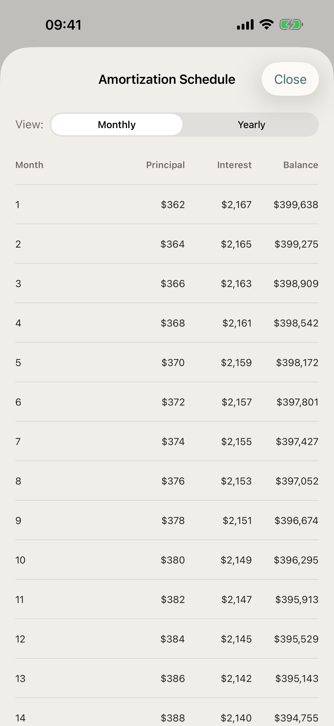Select the month 13 row number
The image size is (334, 726).
(x=20, y=678)
